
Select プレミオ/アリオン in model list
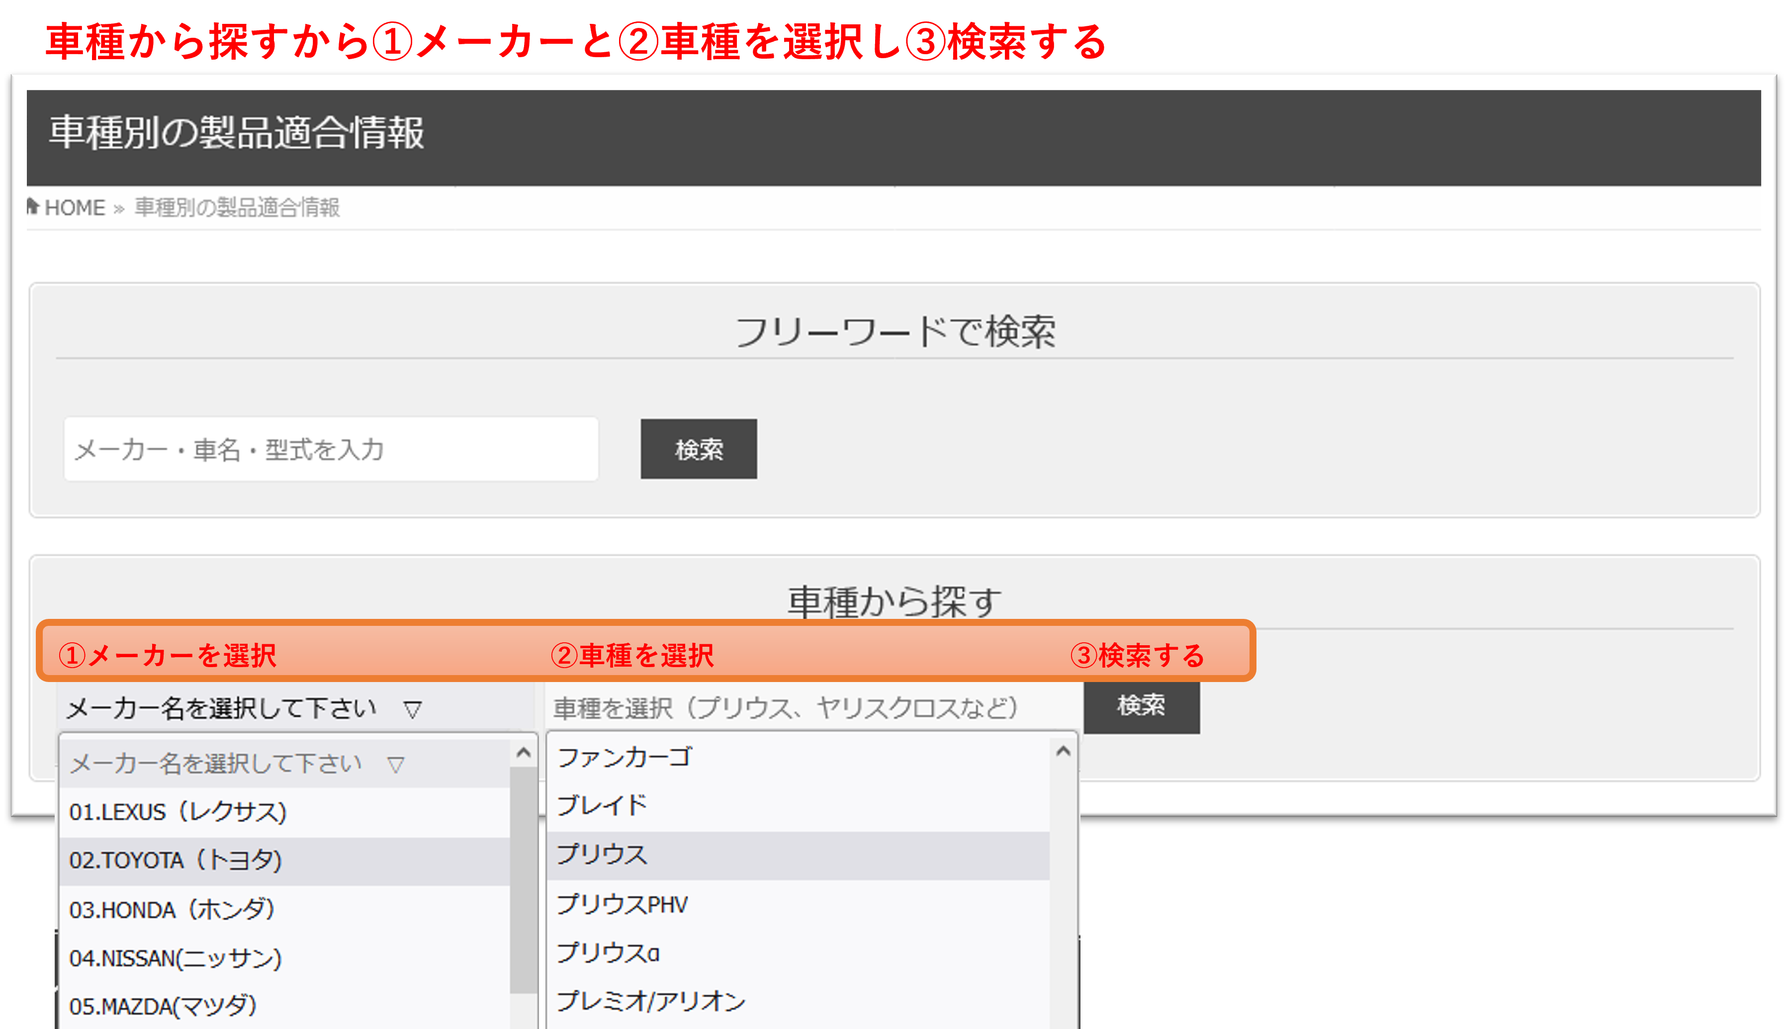799,1002
